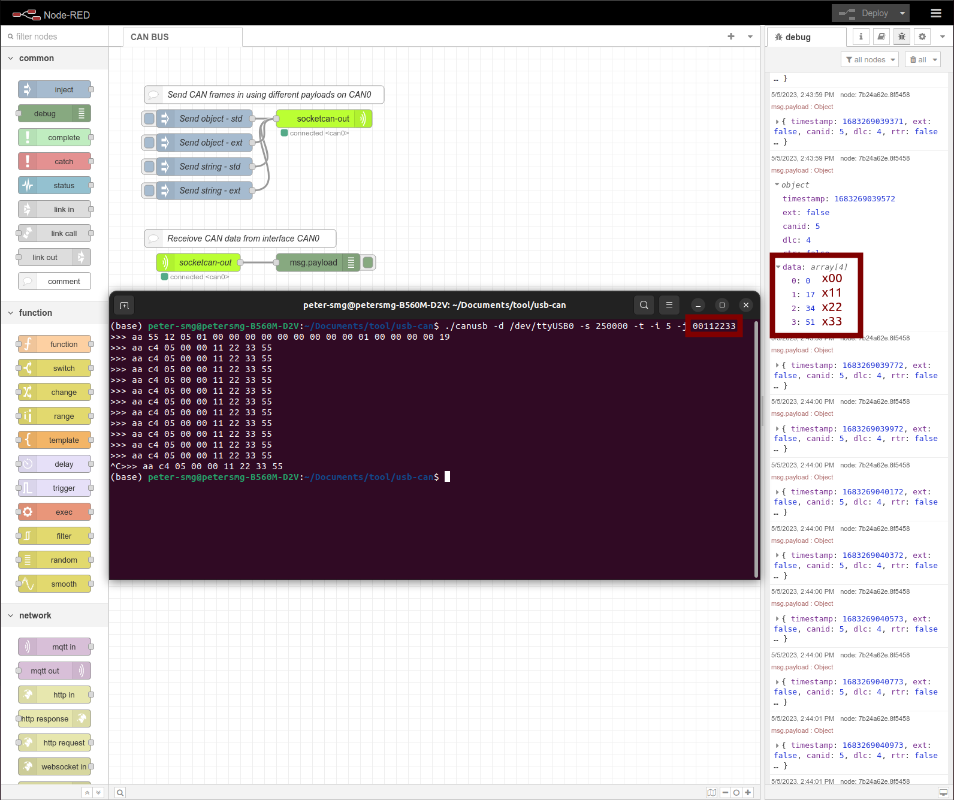This screenshot has height=800, width=954.
Task: Select the mqtt in node in palette
Action: point(55,647)
